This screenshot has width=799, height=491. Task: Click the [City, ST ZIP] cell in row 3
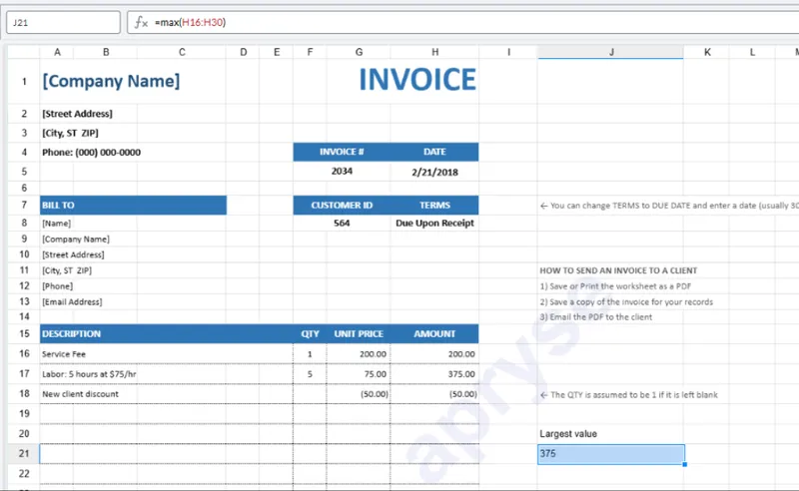click(x=70, y=133)
